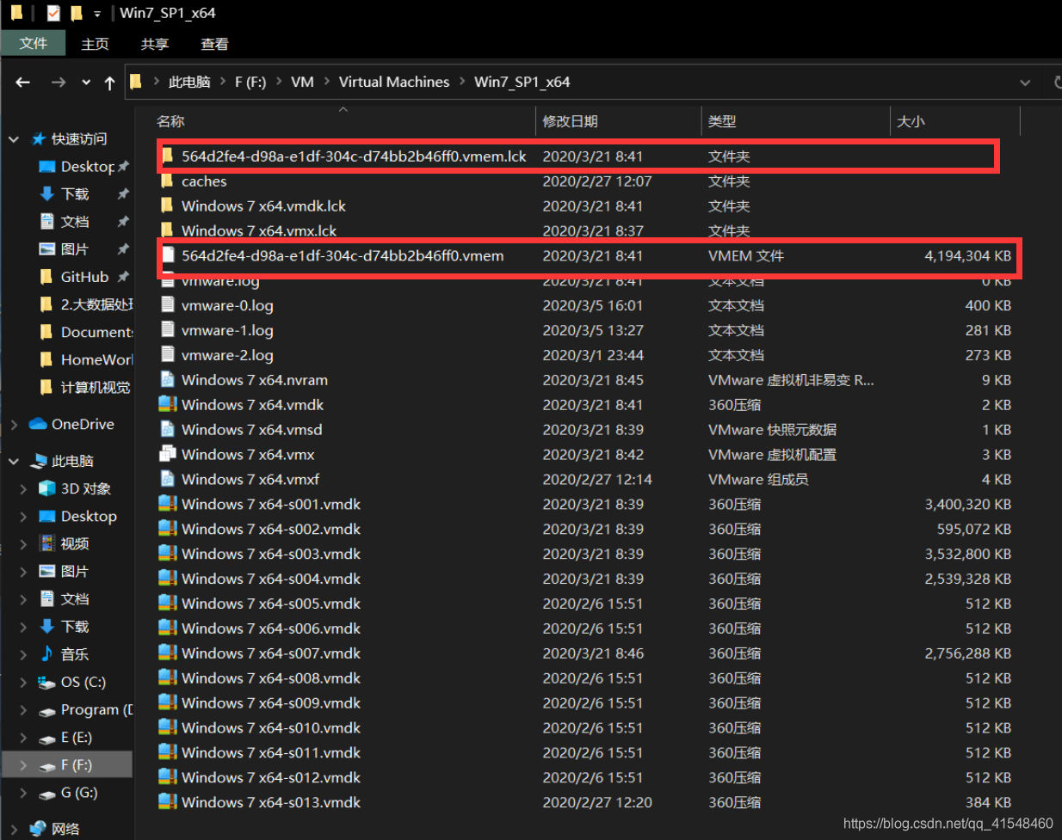Image resolution: width=1062 pixels, height=840 pixels.
Task: Collapse the 此电脑 tree node
Action: pyautogui.click(x=14, y=462)
